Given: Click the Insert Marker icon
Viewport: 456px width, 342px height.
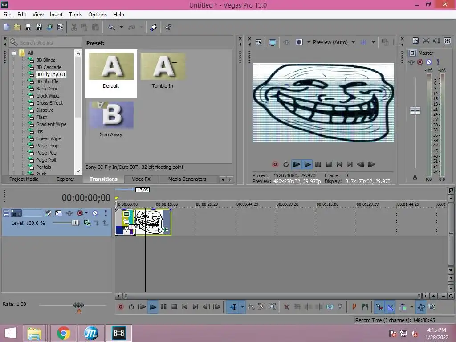Looking at the screenshot, I should [x=354, y=307].
